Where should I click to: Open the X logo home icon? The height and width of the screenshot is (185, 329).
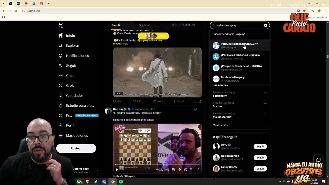tap(60, 25)
